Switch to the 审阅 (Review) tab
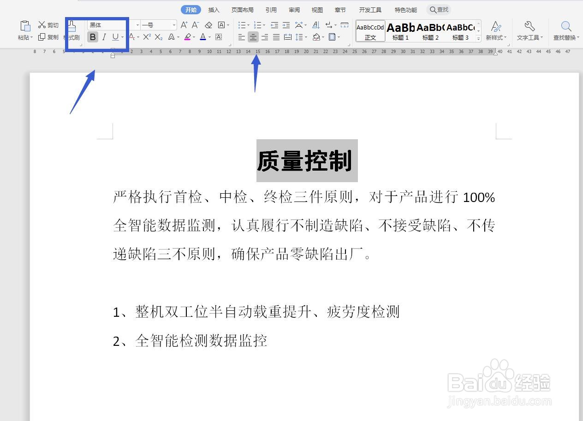The height and width of the screenshot is (421, 583). [x=294, y=10]
